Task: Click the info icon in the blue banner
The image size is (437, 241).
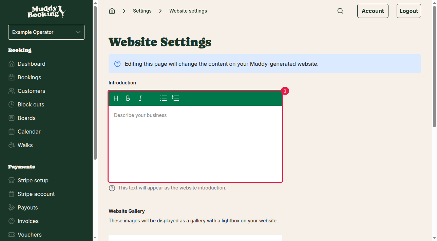Action: tap(117, 63)
